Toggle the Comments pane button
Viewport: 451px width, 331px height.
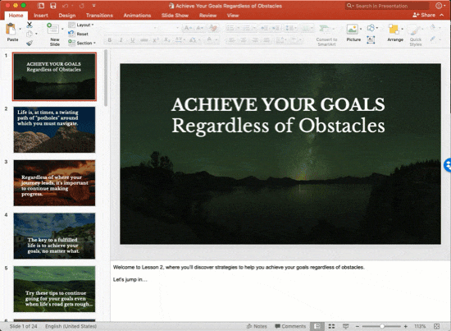click(290, 326)
